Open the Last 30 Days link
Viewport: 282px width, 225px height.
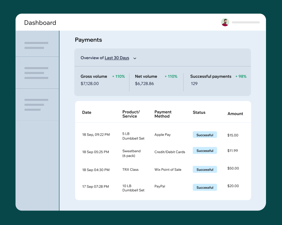tap(117, 58)
